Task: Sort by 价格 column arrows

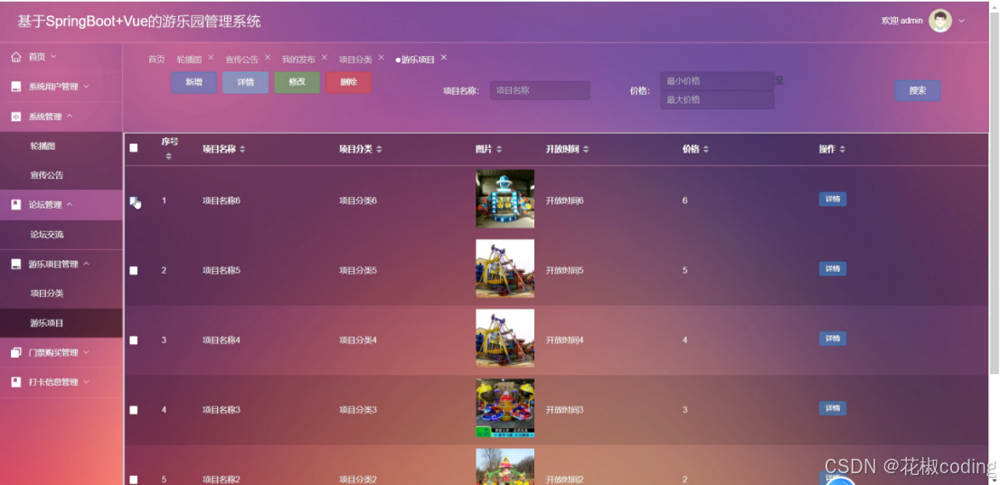Action: [x=705, y=149]
